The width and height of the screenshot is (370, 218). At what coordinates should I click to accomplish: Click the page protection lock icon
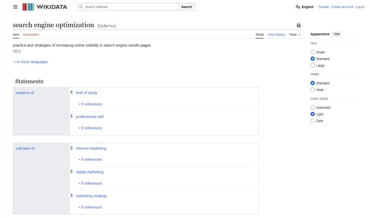pyautogui.click(x=298, y=25)
